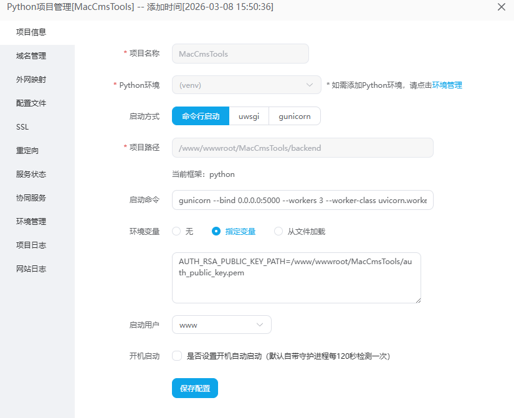Select uwsgi startup mode
The width and height of the screenshot is (514, 418).
coord(249,116)
